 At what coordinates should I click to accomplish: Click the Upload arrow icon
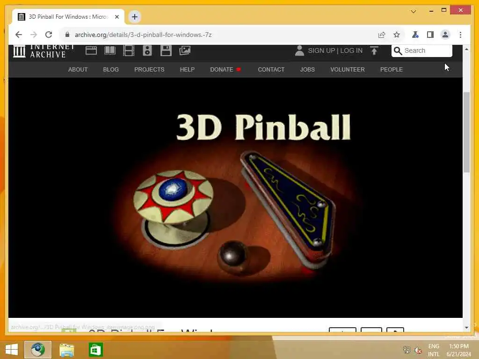point(374,50)
